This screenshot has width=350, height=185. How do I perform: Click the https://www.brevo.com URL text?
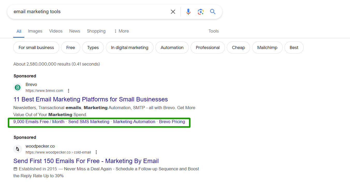tap(44, 91)
